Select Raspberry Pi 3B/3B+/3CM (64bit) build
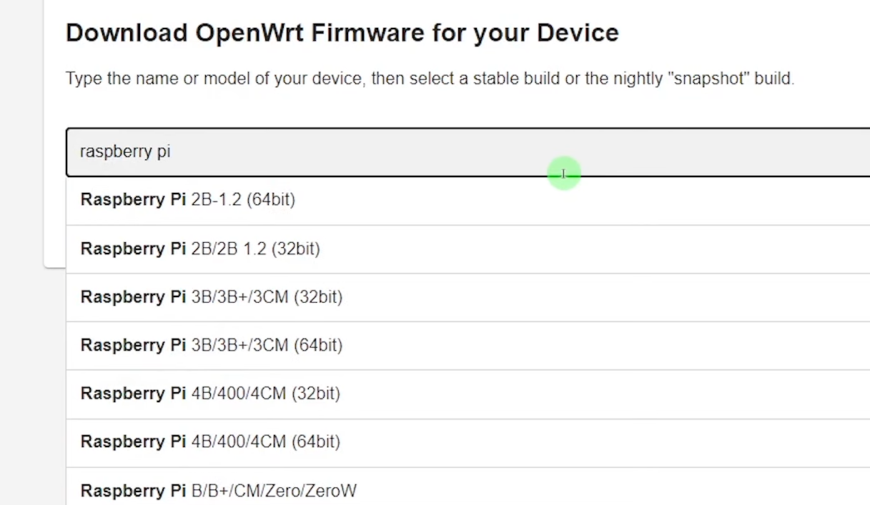This screenshot has height=505, width=870. point(212,345)
